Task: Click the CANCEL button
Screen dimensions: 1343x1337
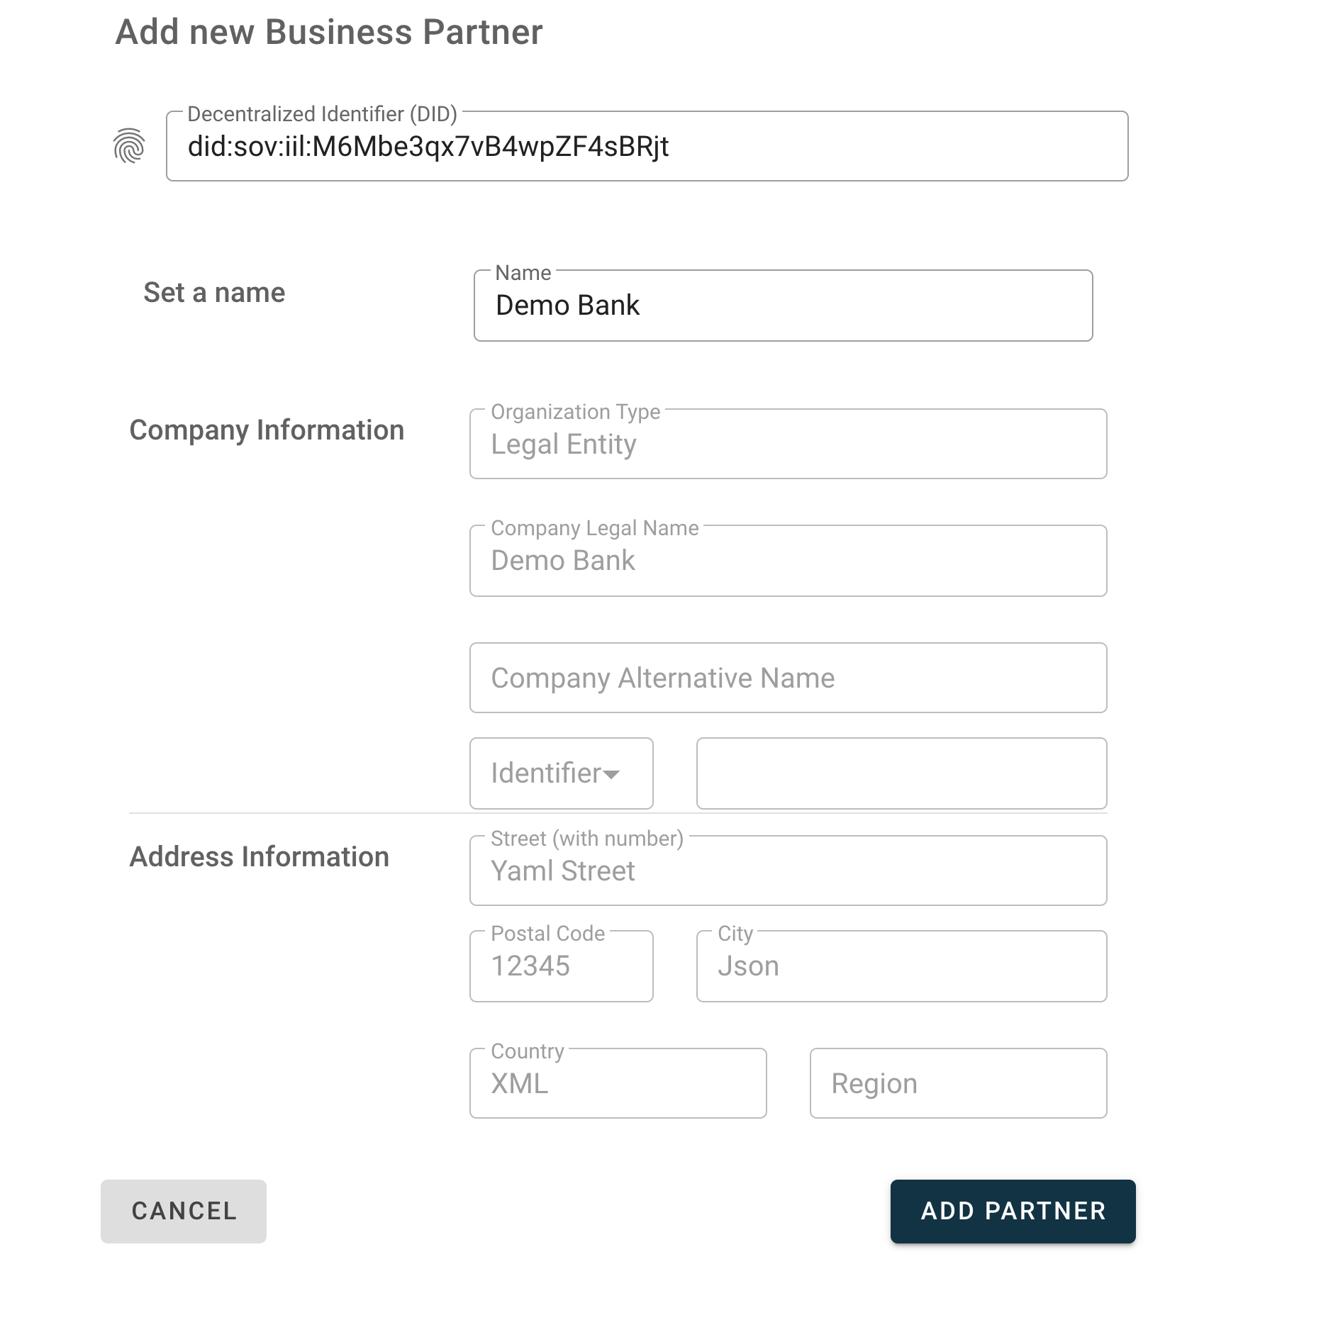Action: point(183,1212)
